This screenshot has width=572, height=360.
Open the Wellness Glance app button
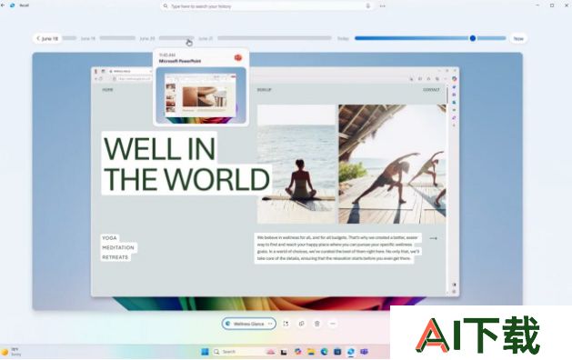click(249, 324)
